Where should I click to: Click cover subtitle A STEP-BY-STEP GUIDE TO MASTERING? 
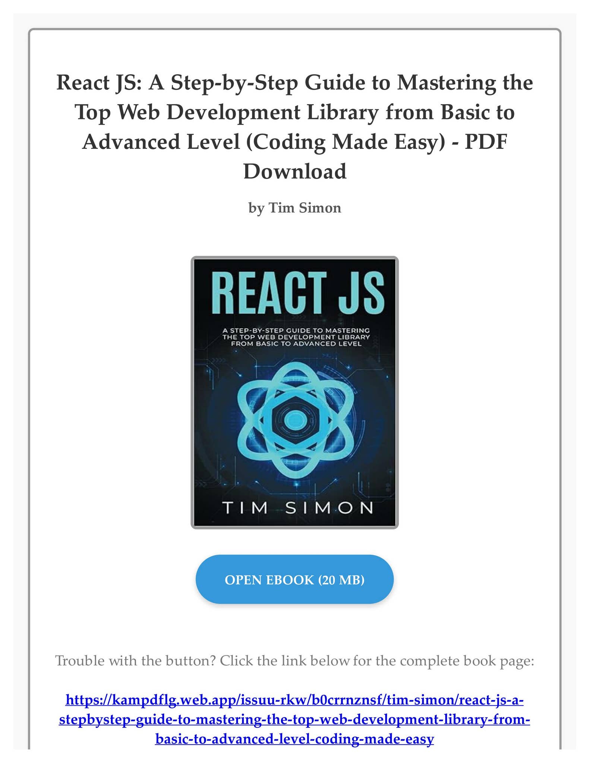(x=296, y=330)
